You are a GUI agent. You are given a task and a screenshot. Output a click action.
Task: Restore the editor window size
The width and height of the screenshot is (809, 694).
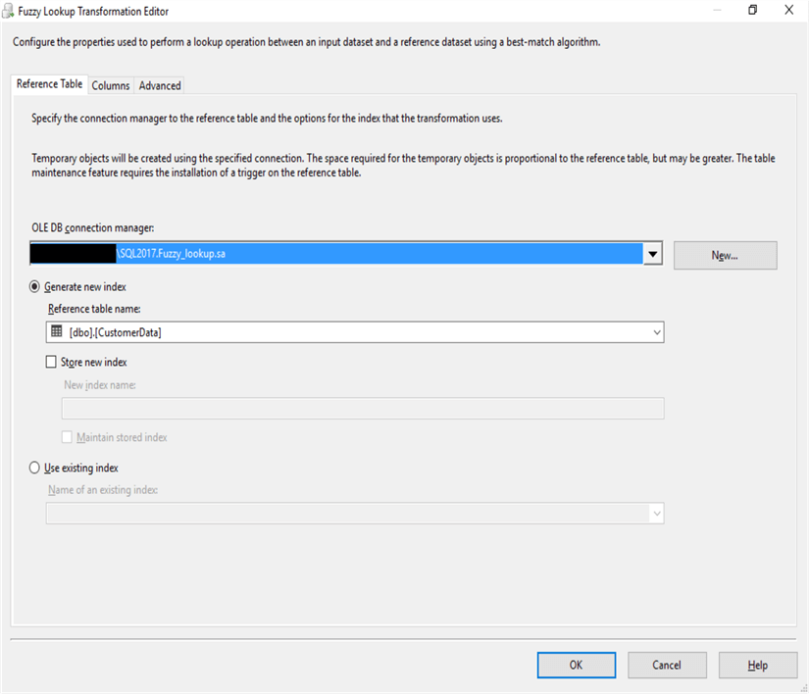[753, 11]
